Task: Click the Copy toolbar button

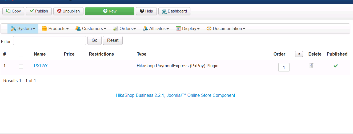Action: coord(13,11)
